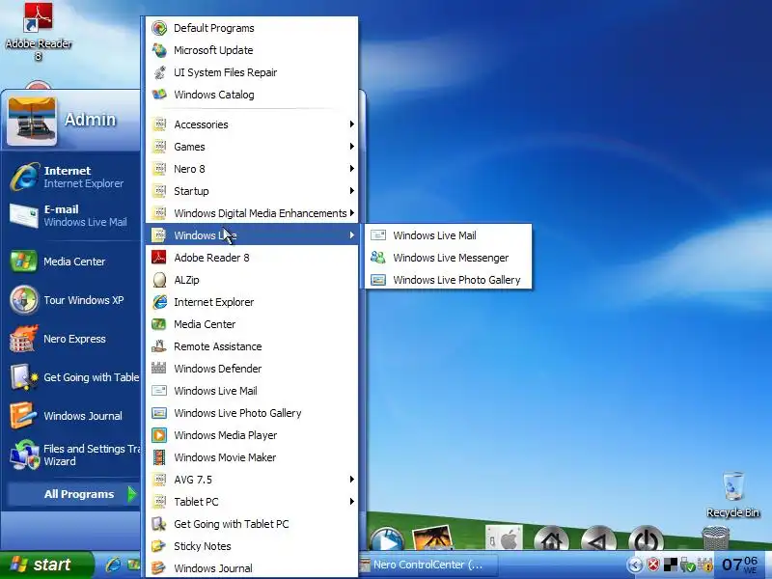Launch Adobe Reader 8 from All Programs

tap(252, 258)
